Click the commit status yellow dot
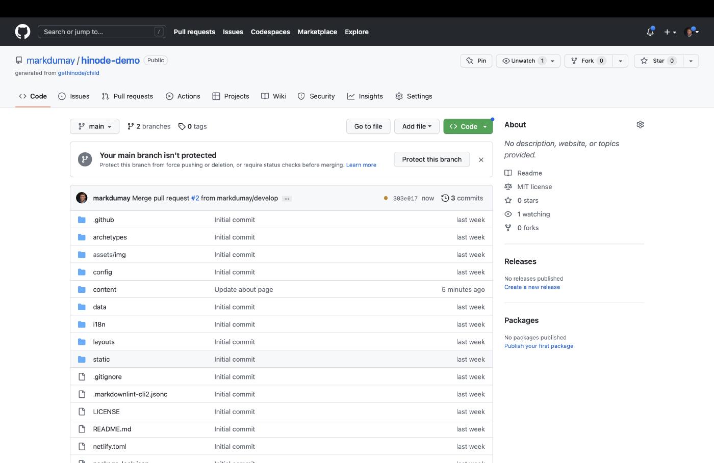Image resolution: width=714 pixels, height=463 pixels. tap(386, 198)
